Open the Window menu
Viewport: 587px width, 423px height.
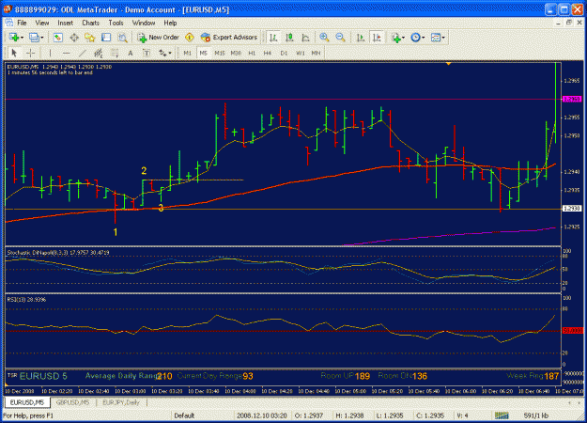coord(144,23)
